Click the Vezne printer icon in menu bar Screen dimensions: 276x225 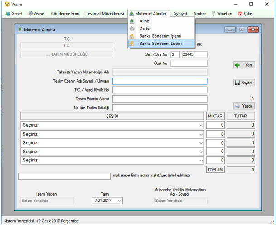pos(30,14)
